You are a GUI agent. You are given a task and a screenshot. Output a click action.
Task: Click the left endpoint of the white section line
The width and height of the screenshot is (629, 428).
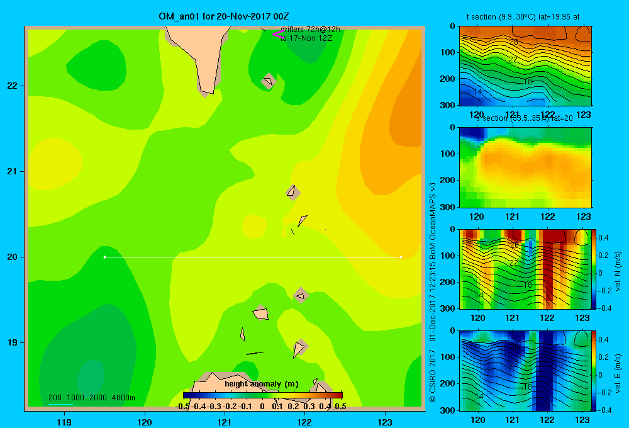[104, 257]
